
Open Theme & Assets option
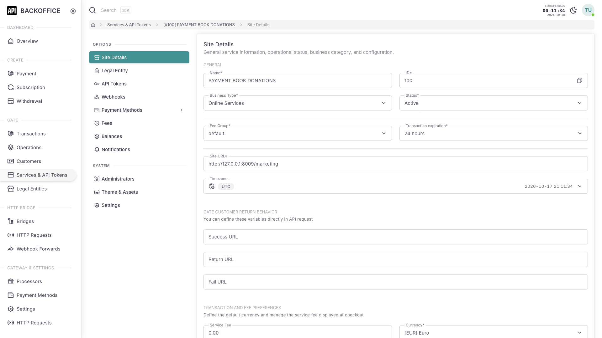pos(139,192)
